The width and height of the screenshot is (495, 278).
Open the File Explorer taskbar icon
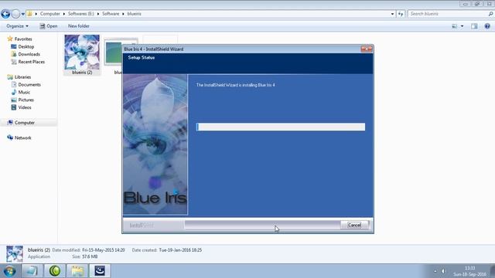[x=77, y=271]
